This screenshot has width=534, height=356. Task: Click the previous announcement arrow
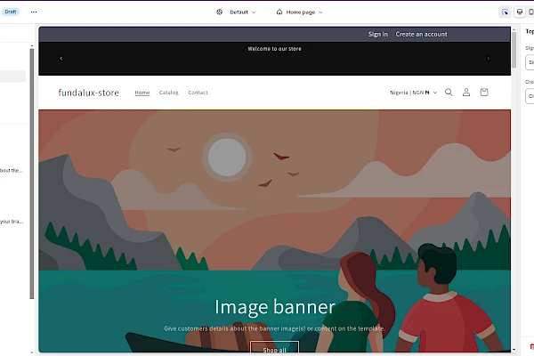click(x=61, y=59)
